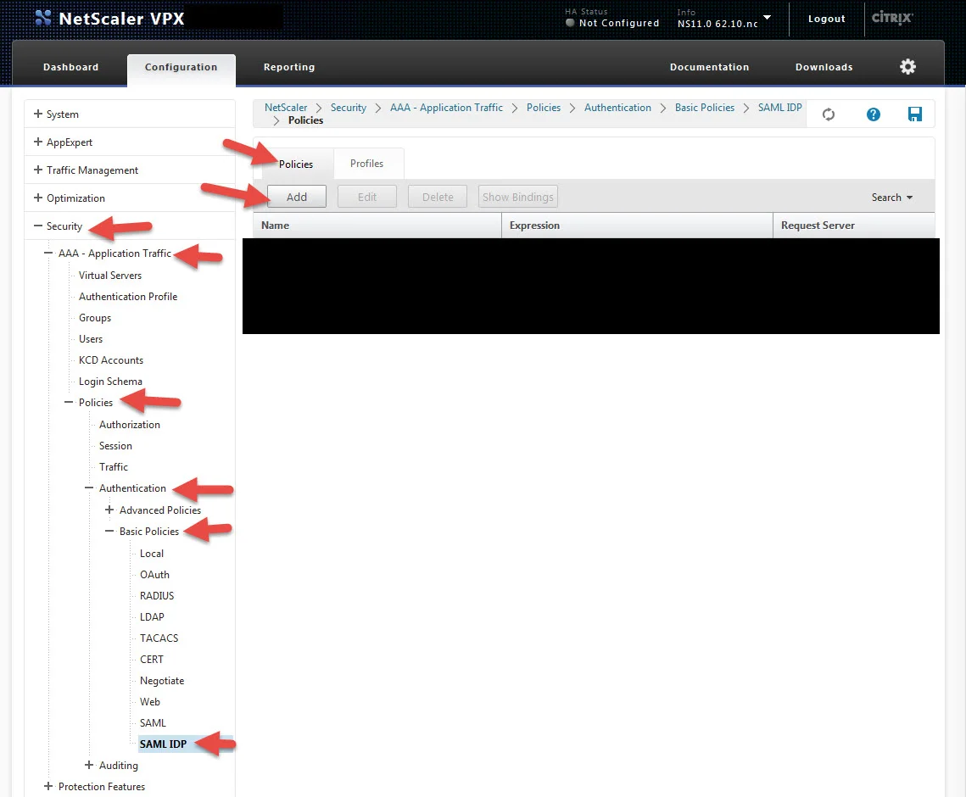
Task: Go to NetScaler breadcrumb link
Action: tap(286, 107)
